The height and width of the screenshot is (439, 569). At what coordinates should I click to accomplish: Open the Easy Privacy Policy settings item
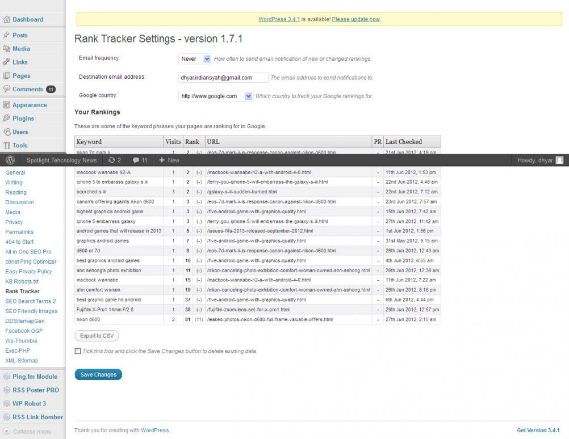click(28, 271)
